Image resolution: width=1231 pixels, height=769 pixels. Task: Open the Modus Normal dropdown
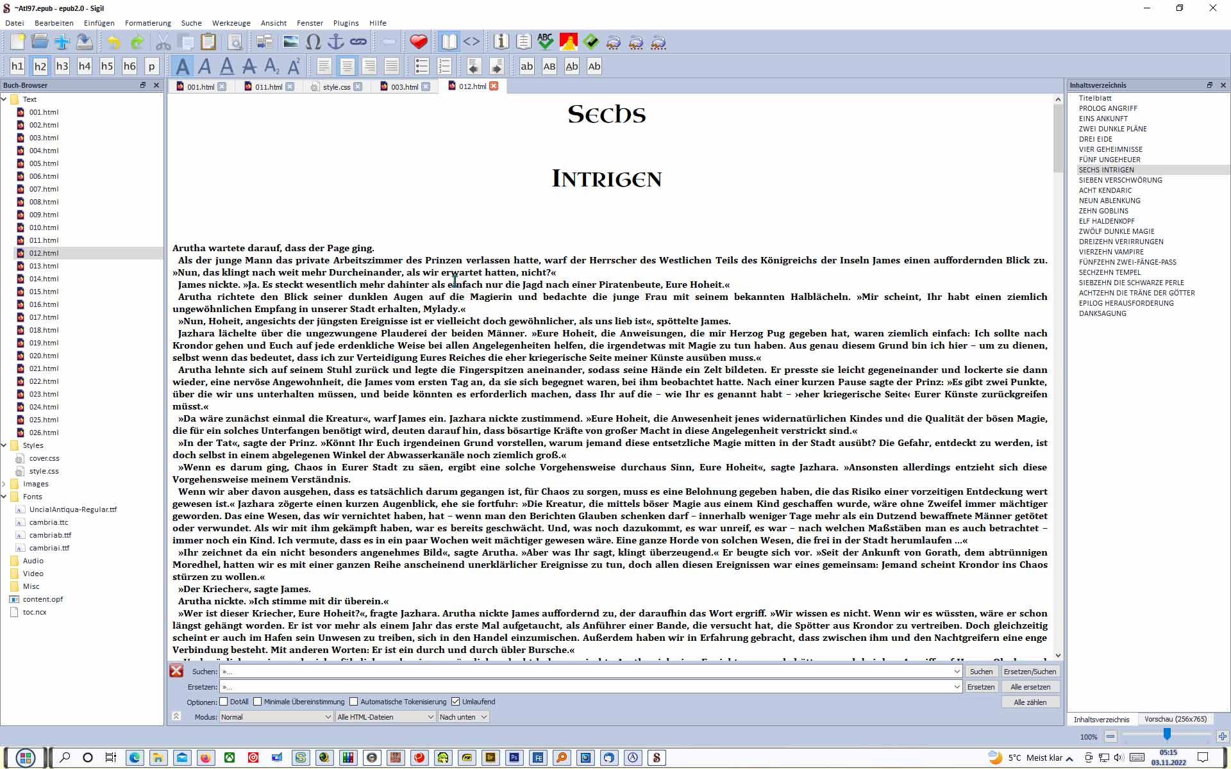tap(276, 717)
